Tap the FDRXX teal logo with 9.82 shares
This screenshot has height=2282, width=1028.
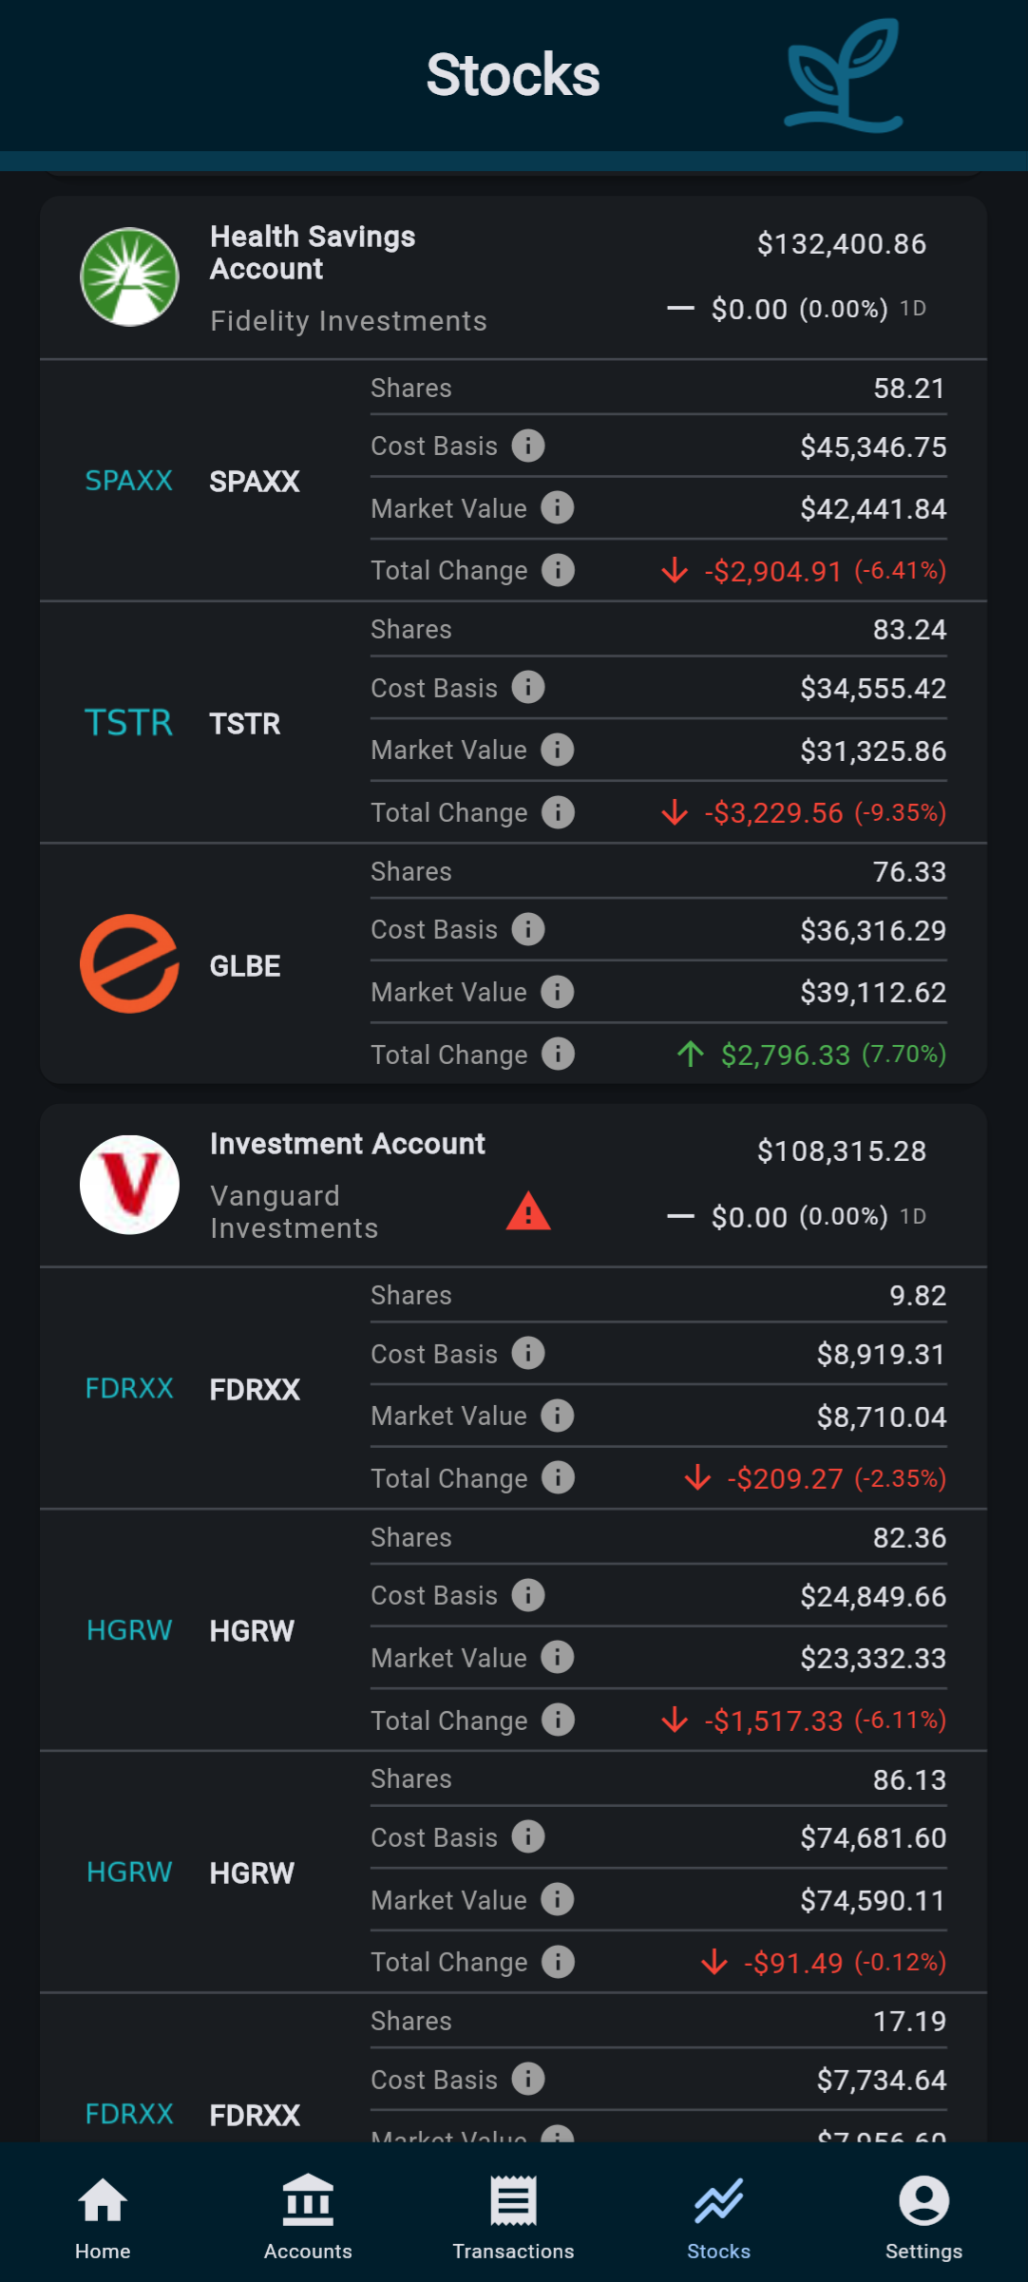tap(129, 1388)
